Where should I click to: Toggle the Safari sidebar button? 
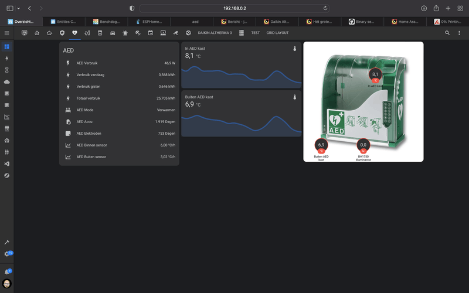pos(10,8)
